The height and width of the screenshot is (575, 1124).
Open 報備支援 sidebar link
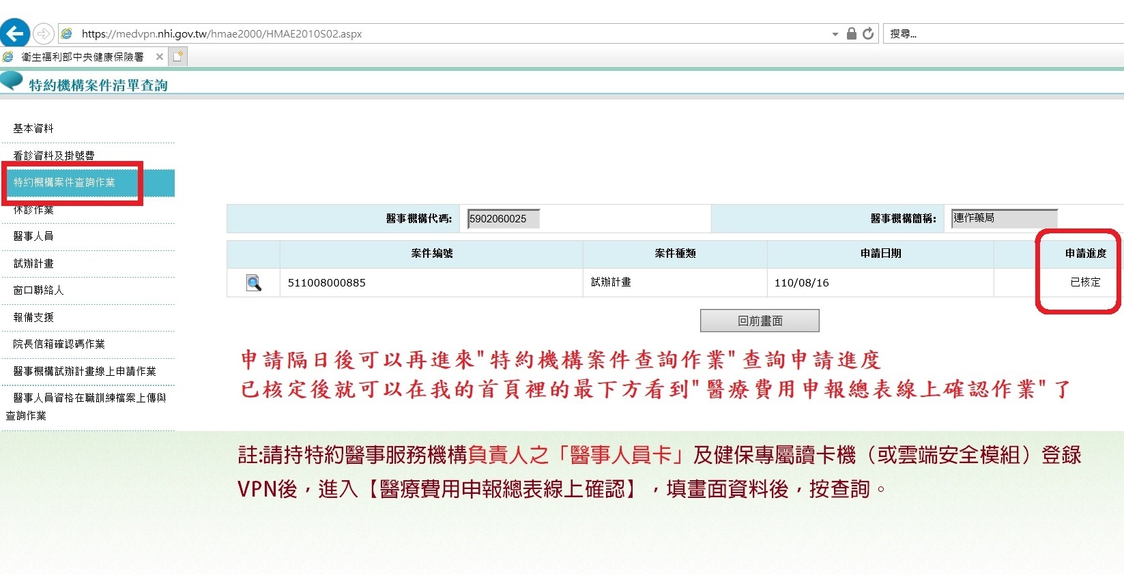click(33, 317)
